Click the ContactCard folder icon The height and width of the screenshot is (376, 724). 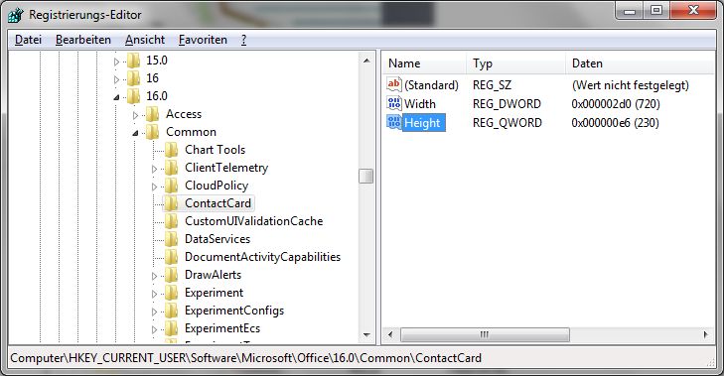(x=171, y=203)
